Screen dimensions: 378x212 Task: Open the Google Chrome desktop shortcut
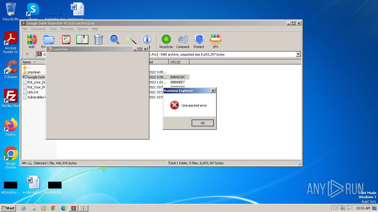[11, 158]
